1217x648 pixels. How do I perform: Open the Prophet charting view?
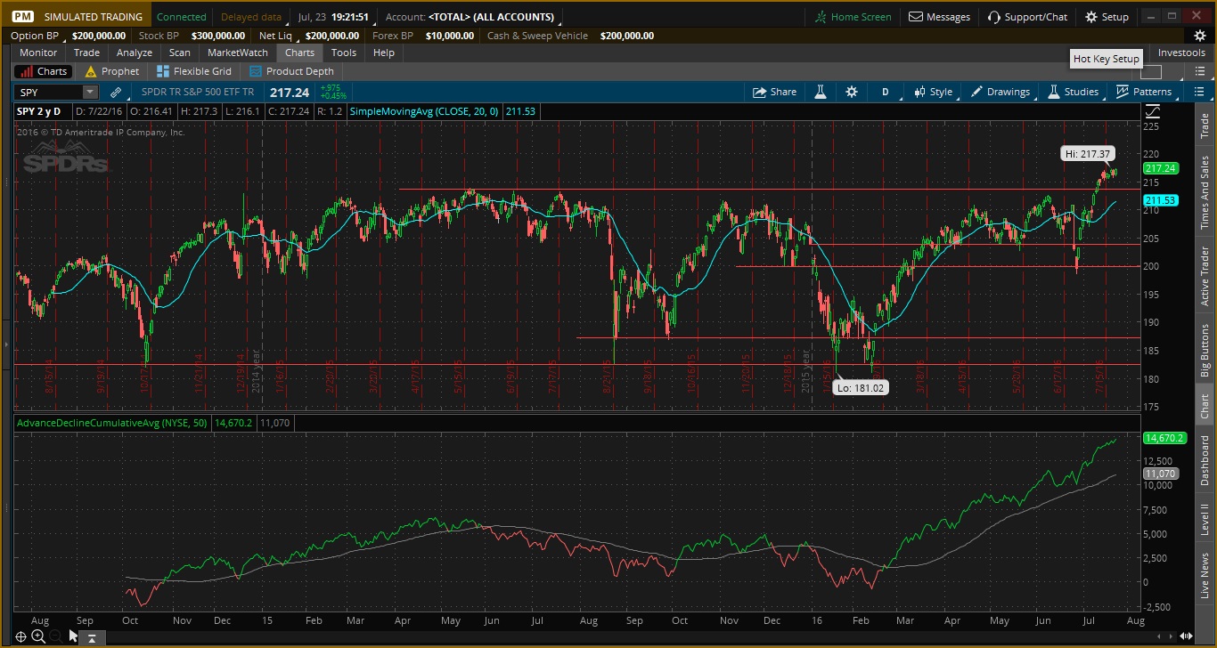tap(112, 71)
